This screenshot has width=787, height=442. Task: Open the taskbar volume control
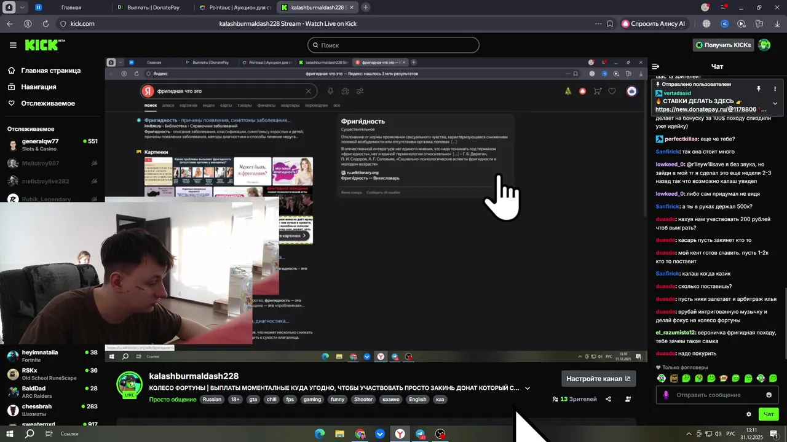coord(718,433)
